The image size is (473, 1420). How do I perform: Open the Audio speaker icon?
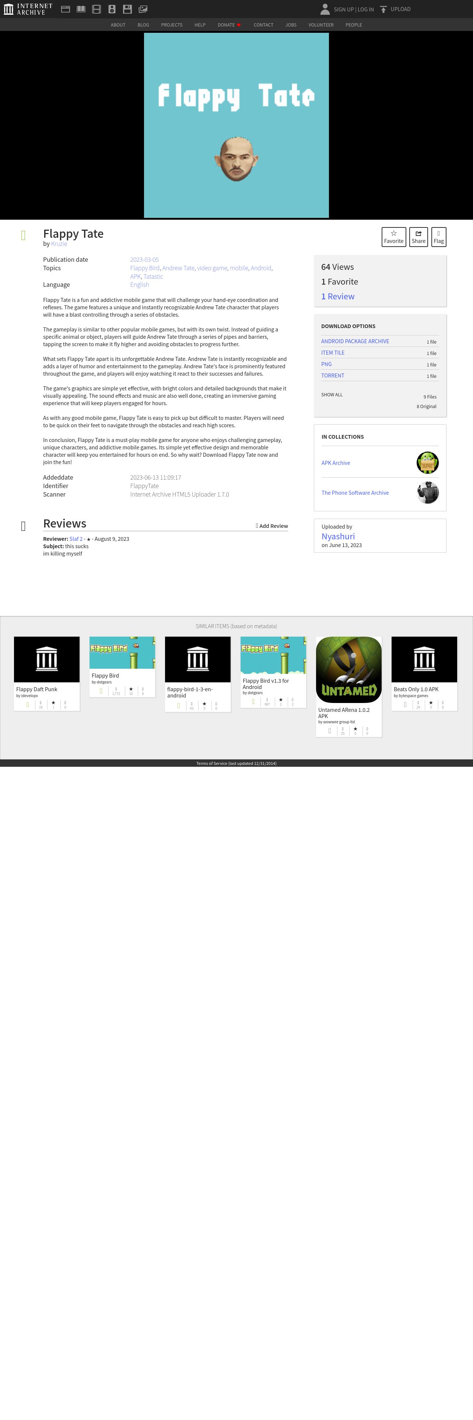click(112, 9)
